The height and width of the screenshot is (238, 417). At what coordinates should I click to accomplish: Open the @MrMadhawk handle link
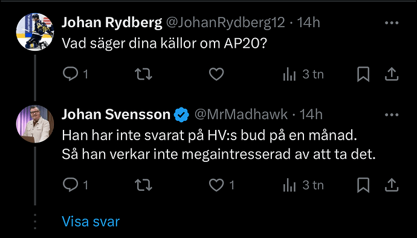click(x=241, y=115)
